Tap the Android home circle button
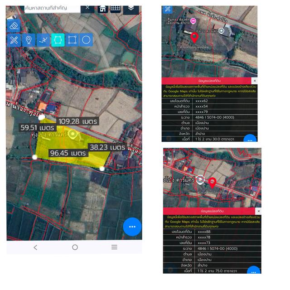The width and height of the screenshot is (290, 290). point(75,247)
